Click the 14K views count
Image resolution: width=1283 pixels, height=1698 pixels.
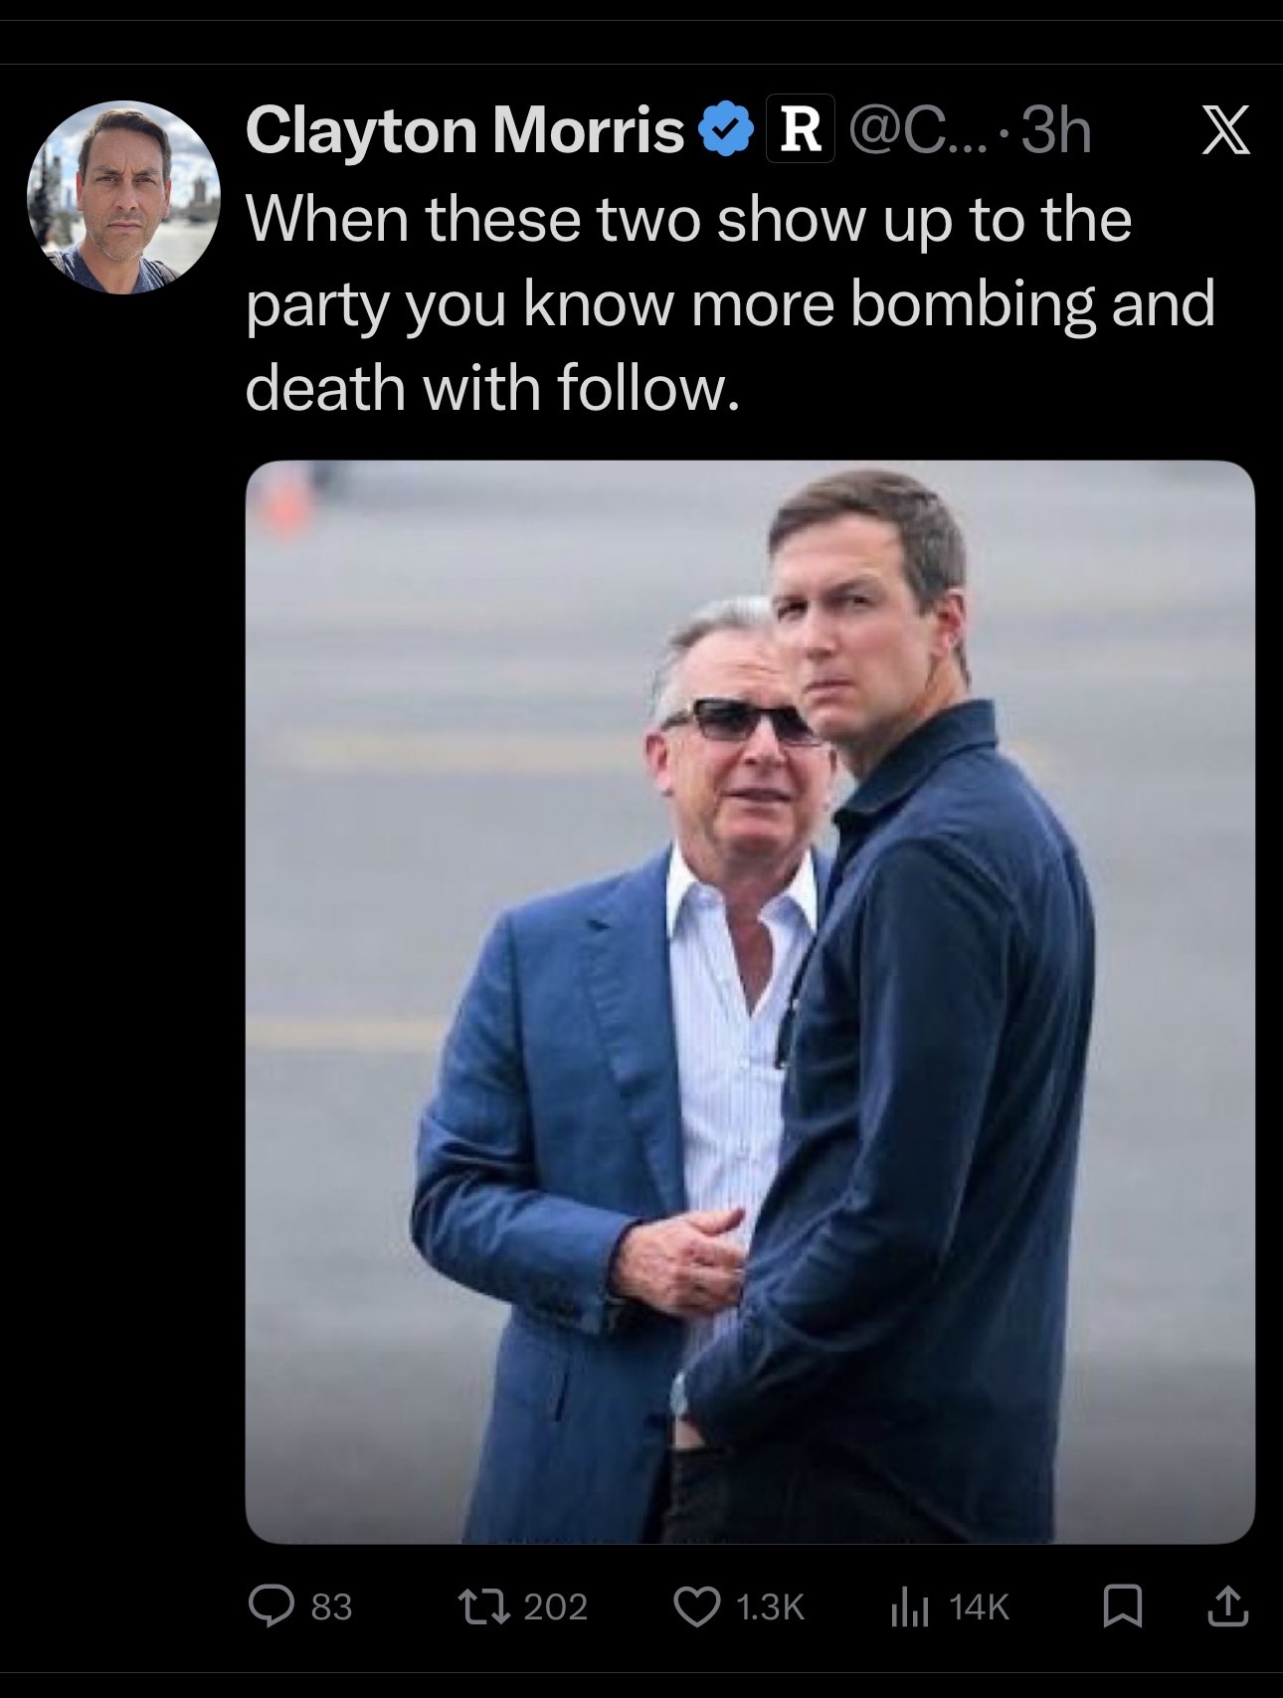(979, 1607)
